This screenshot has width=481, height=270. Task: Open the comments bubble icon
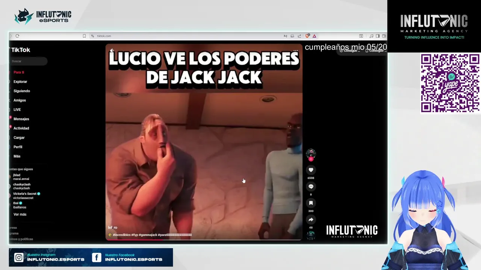(311, 186)
